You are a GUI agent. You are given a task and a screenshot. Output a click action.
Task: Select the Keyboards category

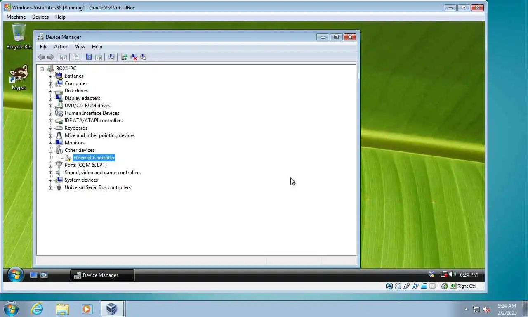click(x=76, y=128)
